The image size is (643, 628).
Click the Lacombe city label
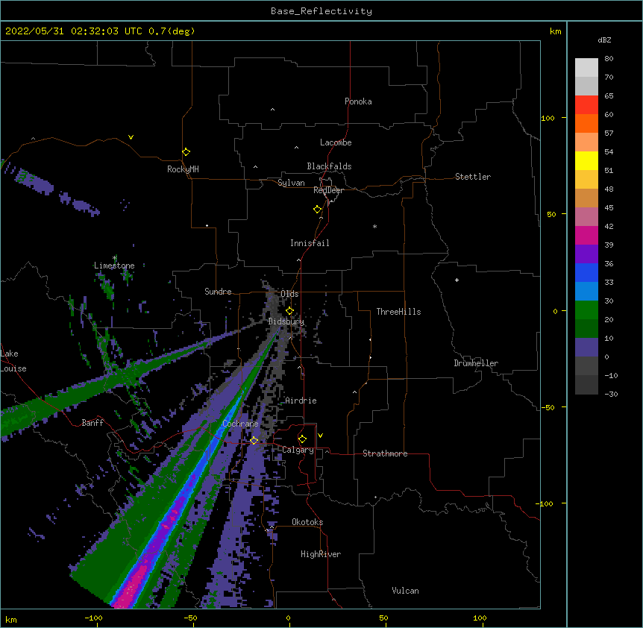pyautogui.click(x=336, y=142)
